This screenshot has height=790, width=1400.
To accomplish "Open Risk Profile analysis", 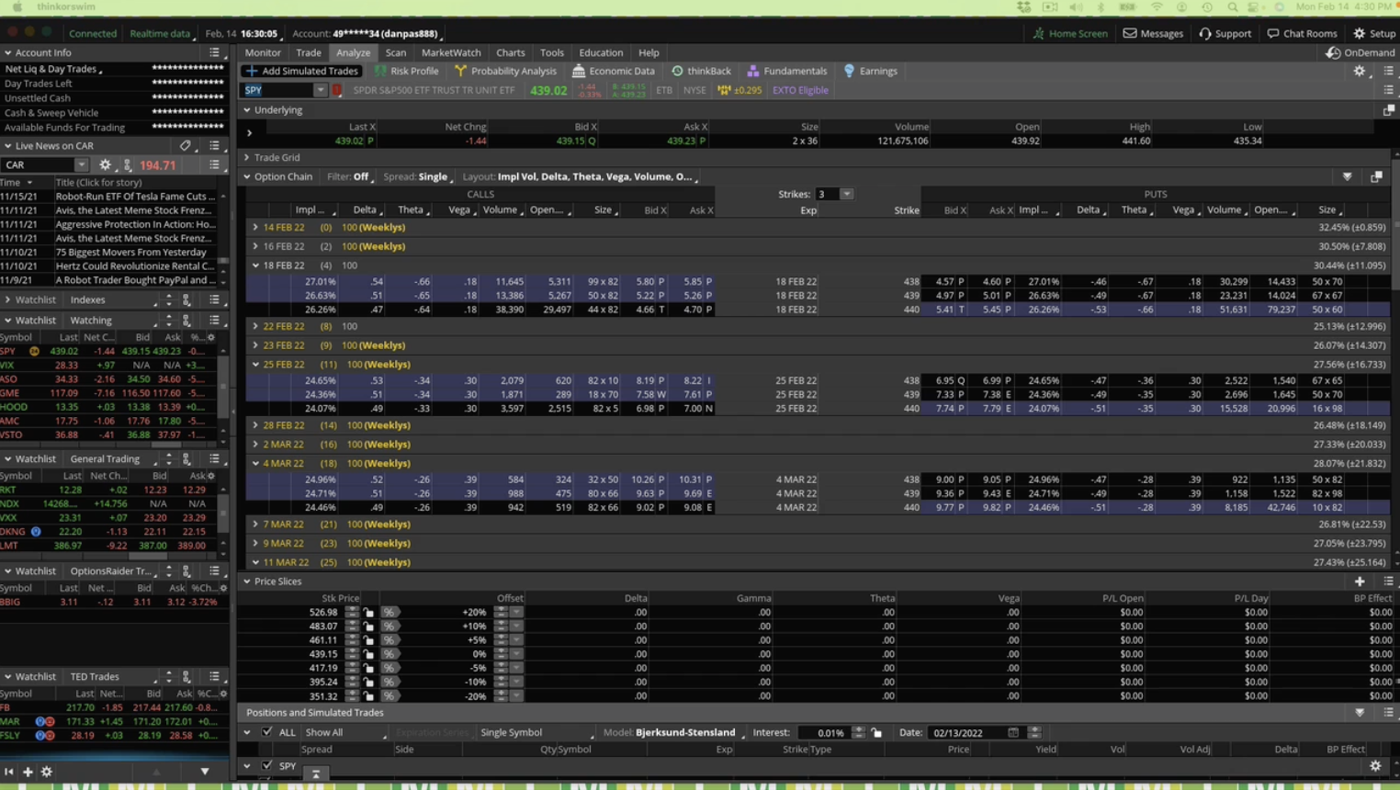I will tap(406, 71).
